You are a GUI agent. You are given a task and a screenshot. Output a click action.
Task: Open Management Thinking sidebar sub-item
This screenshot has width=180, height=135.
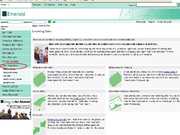[16, 72]
